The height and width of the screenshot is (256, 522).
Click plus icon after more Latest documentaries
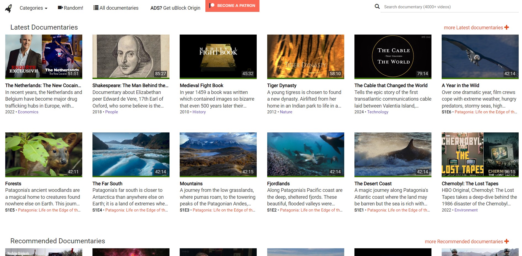coord(507,27)
